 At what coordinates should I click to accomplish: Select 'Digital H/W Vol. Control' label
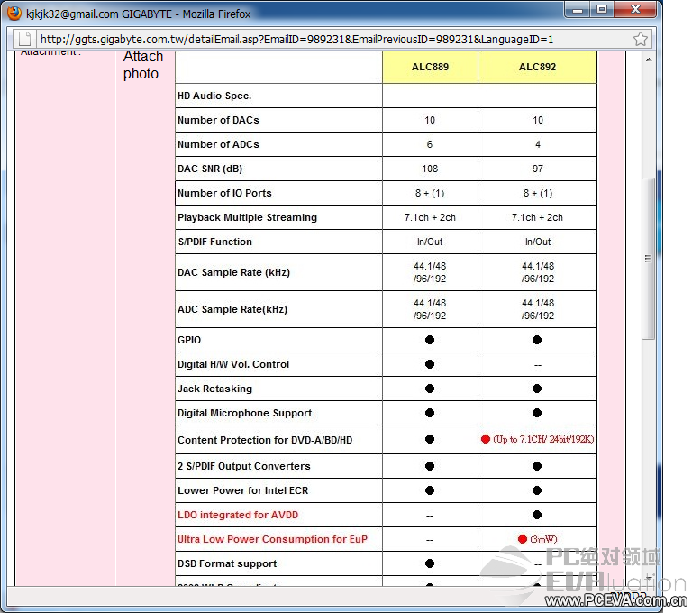click(x=233, y=364)
